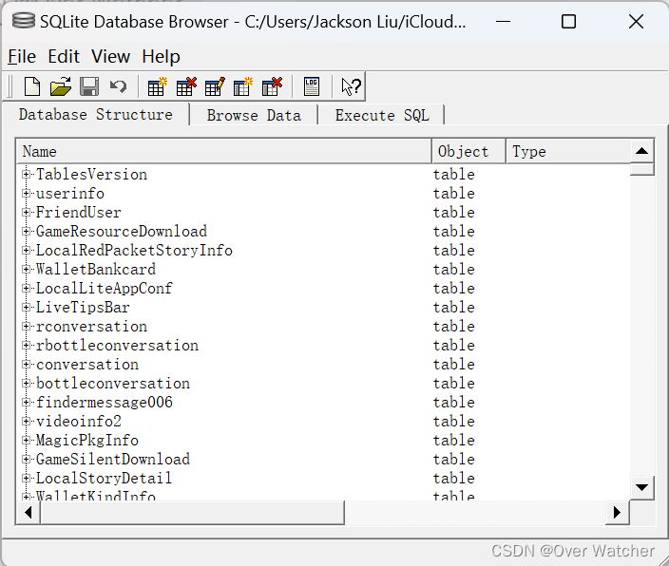The height and width of the screenshot is (566, 669).
Task: Select the bottleconversation table row
Action: pyautogui.click(x=323, y=383)
